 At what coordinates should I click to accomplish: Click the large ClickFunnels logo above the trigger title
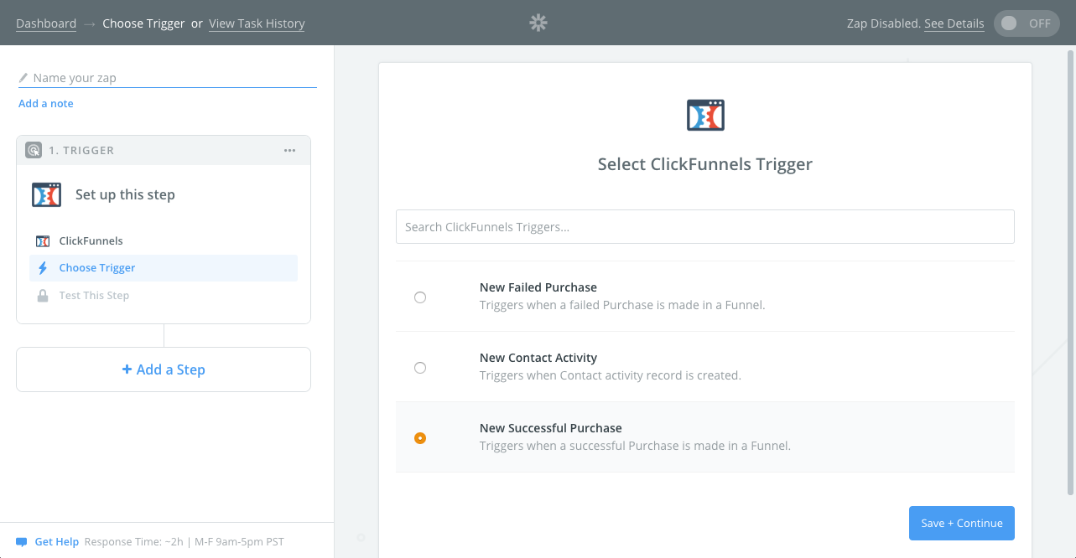tap(705, 115)
